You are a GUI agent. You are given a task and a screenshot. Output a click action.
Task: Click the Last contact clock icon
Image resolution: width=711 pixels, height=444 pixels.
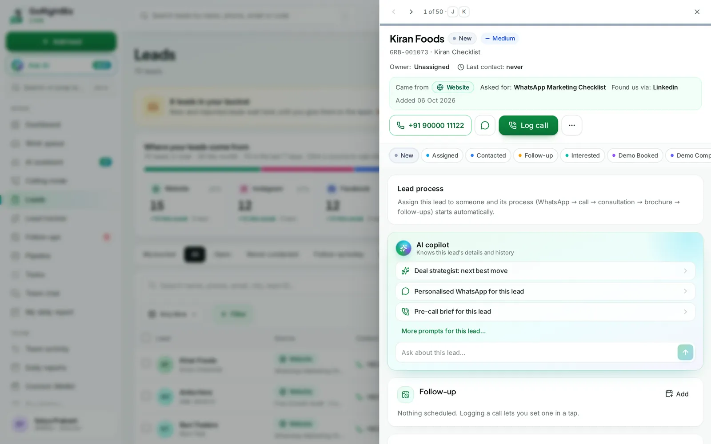(461, 67)
